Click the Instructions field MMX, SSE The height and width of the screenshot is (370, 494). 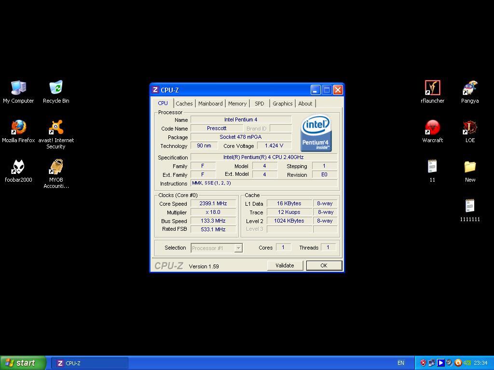(264, 183)
